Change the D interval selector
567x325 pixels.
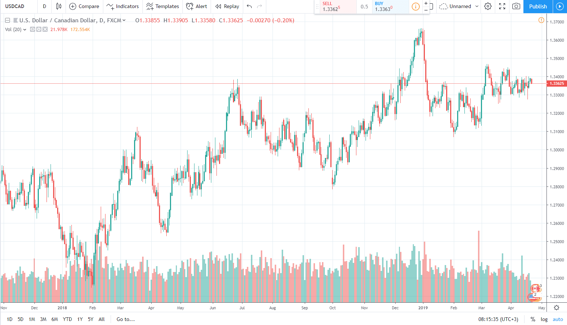click(x=44, y=6)
